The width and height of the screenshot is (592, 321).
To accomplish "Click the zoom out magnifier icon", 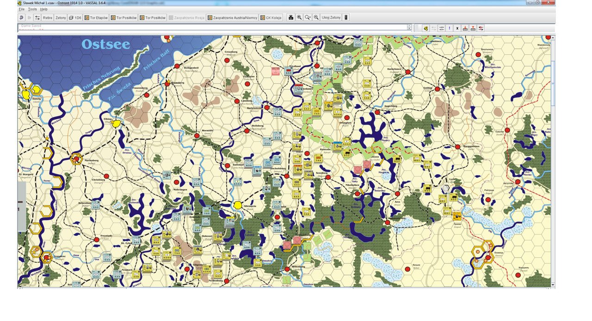I will point(316,18).
